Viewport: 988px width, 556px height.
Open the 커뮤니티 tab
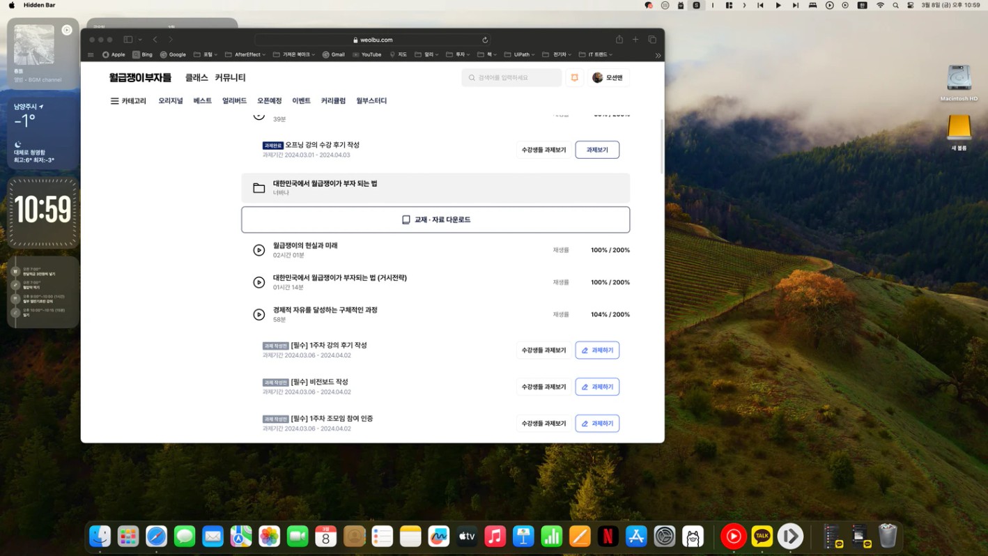pyautogui.click(x=230, y=77)
